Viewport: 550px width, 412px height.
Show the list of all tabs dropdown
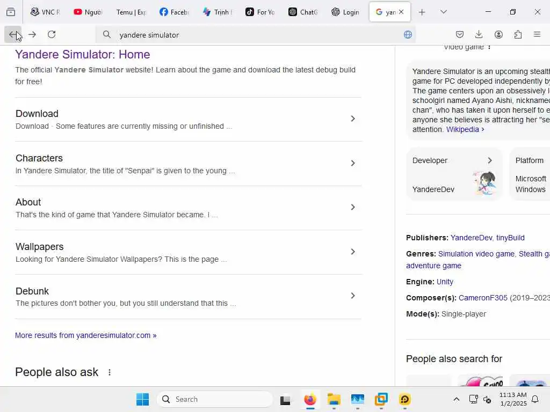click(443, 12)
